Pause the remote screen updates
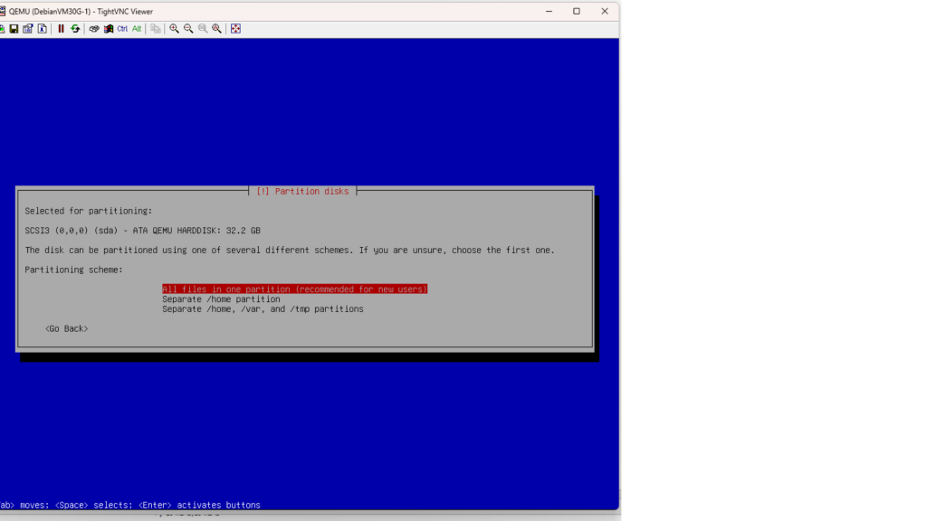Image resolution: width=927 pixels, height=521 pixels. pos(62,29)
